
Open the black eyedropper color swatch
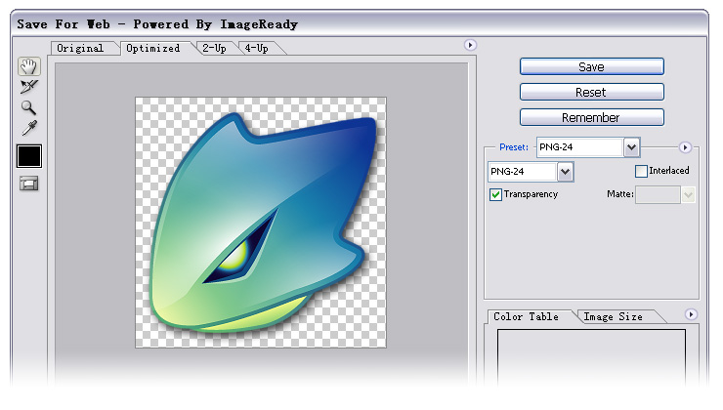pos(29,156)
